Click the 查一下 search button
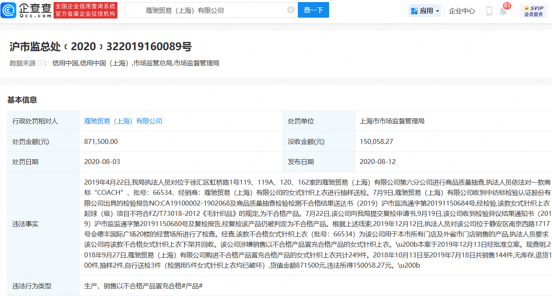The image size is (552, 296). (313, 10)
